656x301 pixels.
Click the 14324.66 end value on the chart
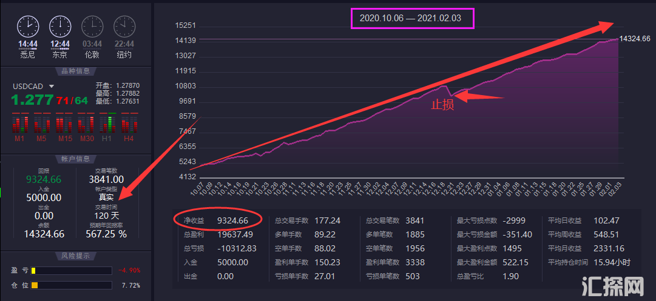[x=634, y=39]
